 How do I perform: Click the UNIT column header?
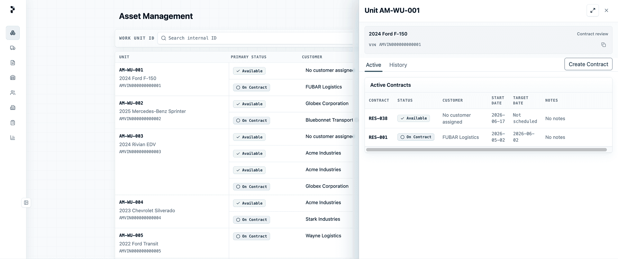click(124, 57)
